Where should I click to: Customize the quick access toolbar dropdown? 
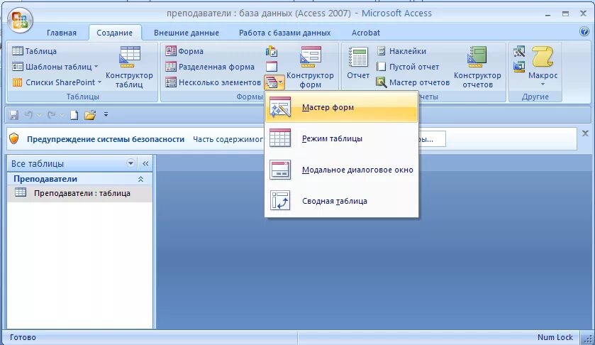(x=106, y=114)
